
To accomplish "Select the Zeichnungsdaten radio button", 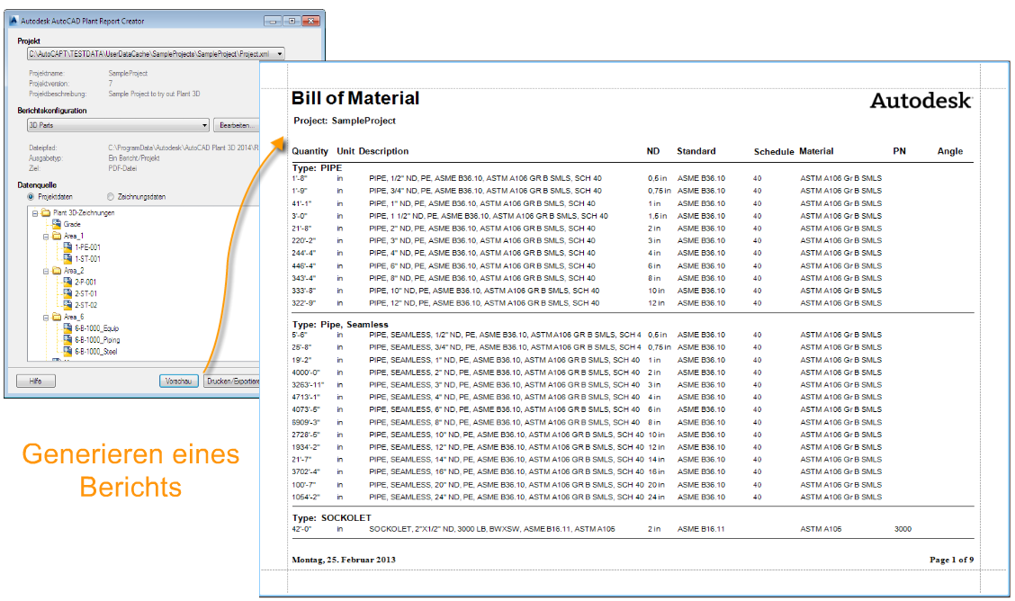I will click(x=110, y=197).
